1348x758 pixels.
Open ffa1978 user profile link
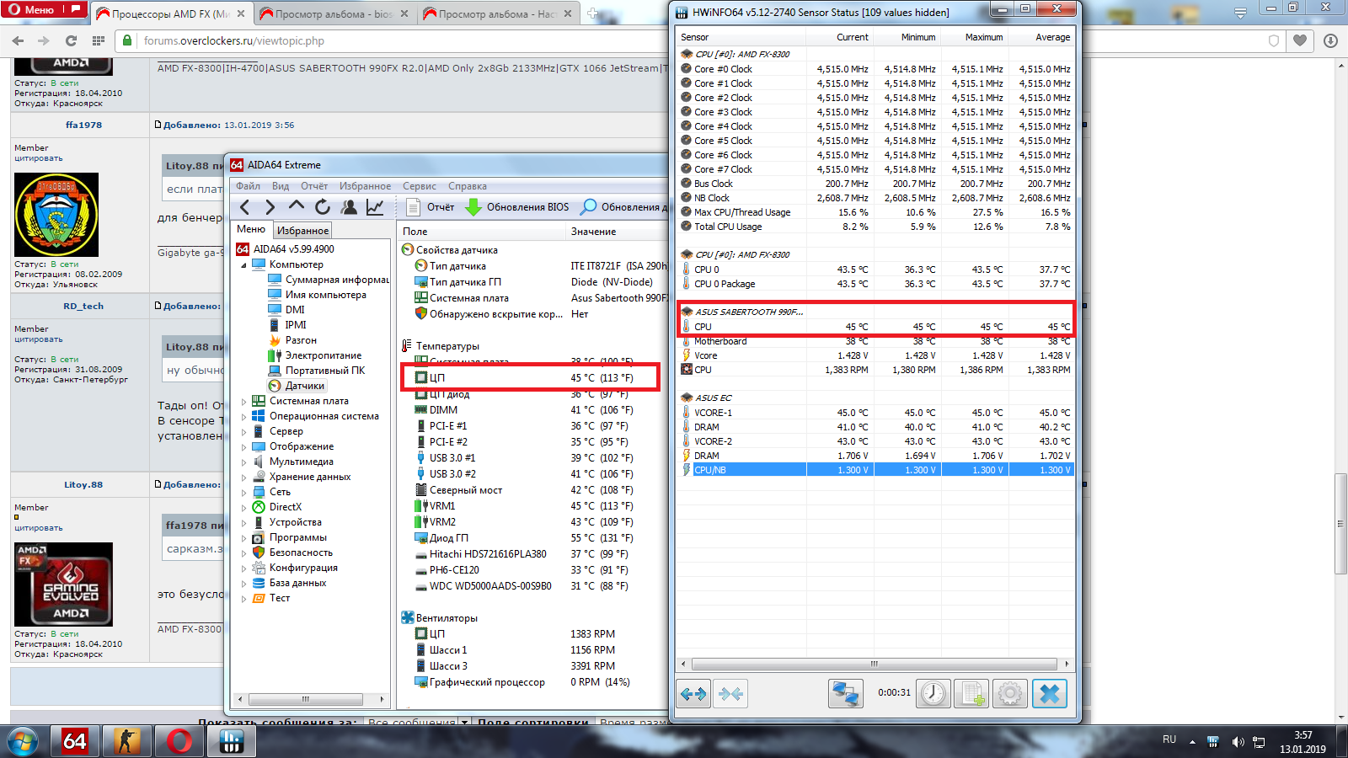click(x=83, y=125)
